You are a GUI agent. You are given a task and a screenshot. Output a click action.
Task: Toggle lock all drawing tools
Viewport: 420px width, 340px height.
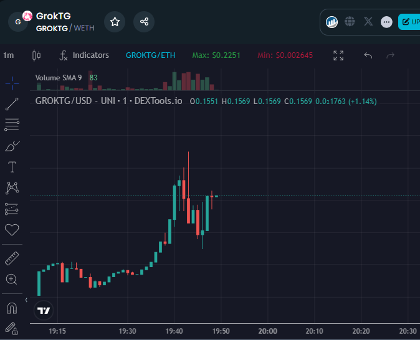[12, 329]
